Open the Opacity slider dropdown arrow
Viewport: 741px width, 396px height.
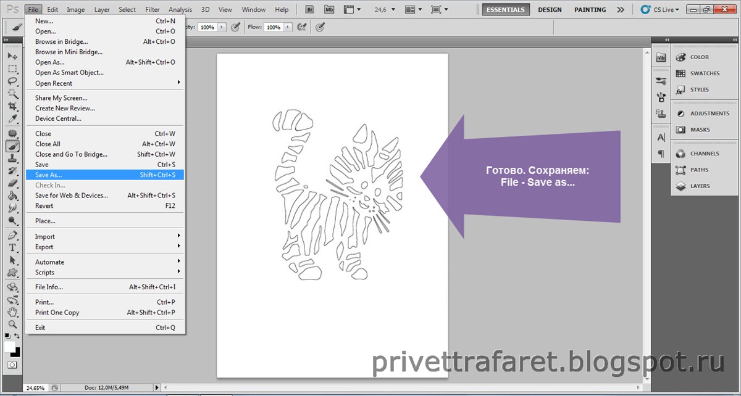pyautogui.click(x=222, y=27)
